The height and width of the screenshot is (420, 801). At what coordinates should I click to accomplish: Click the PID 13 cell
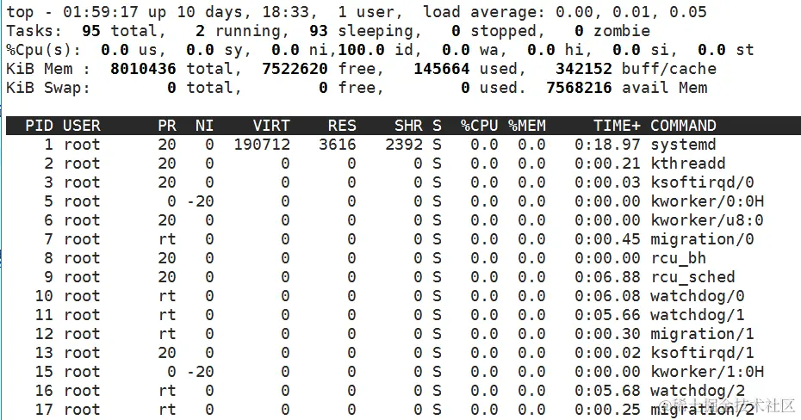pyautogui.click(x=44, y=352)
